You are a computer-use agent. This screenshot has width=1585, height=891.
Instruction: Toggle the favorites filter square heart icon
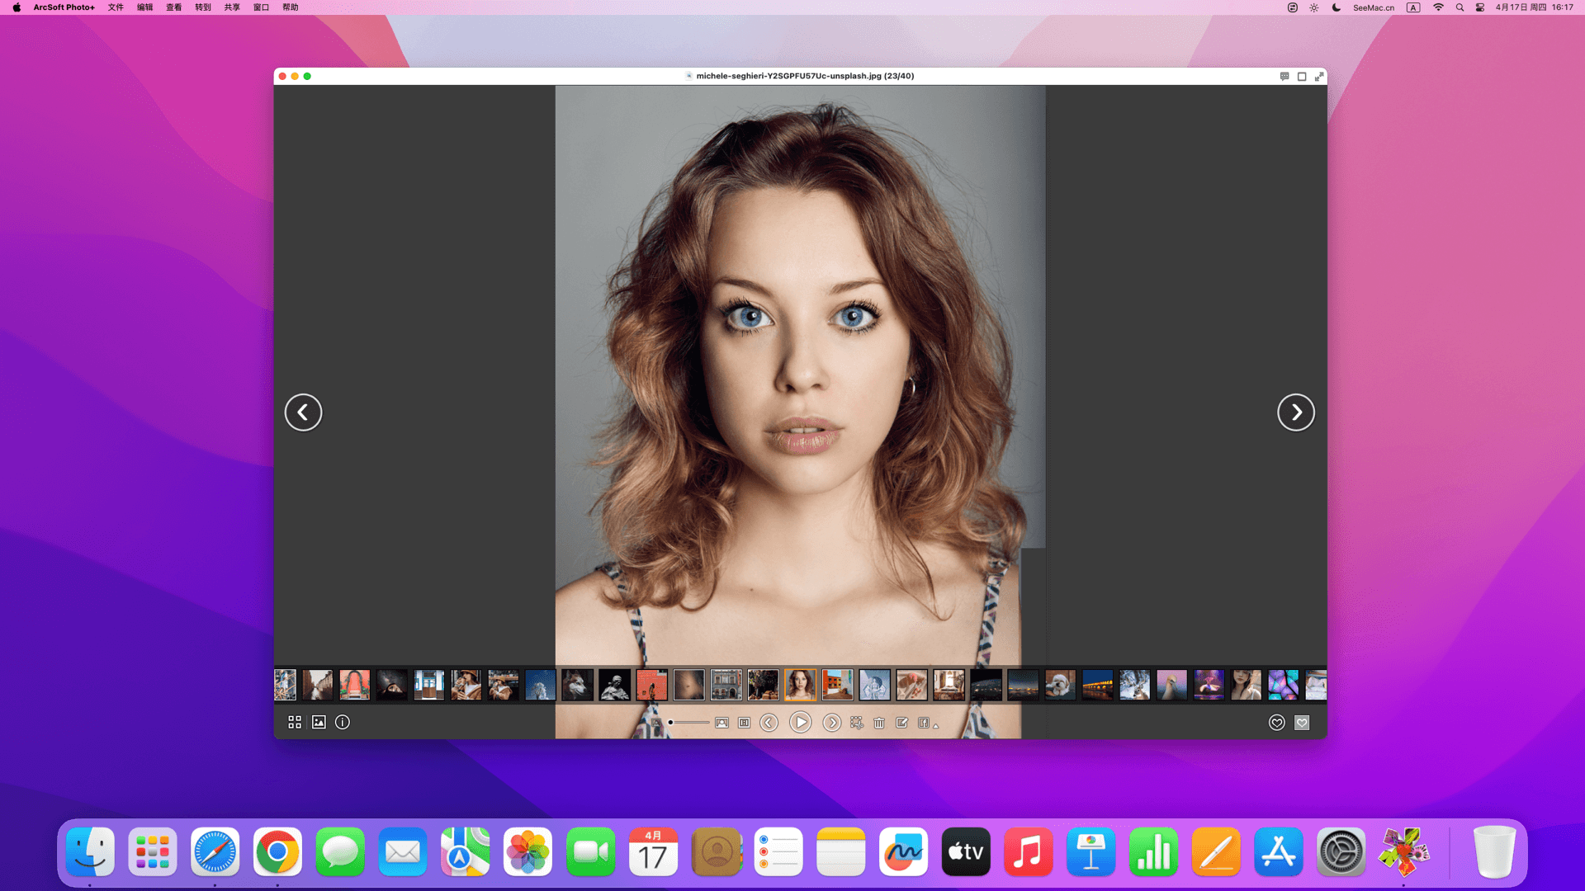[1302, 723]
